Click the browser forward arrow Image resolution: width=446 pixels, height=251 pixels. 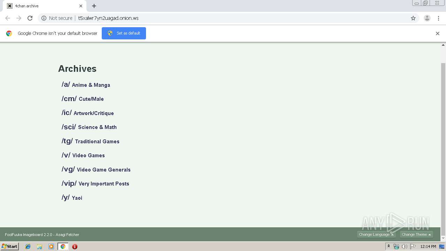[19, 18]
